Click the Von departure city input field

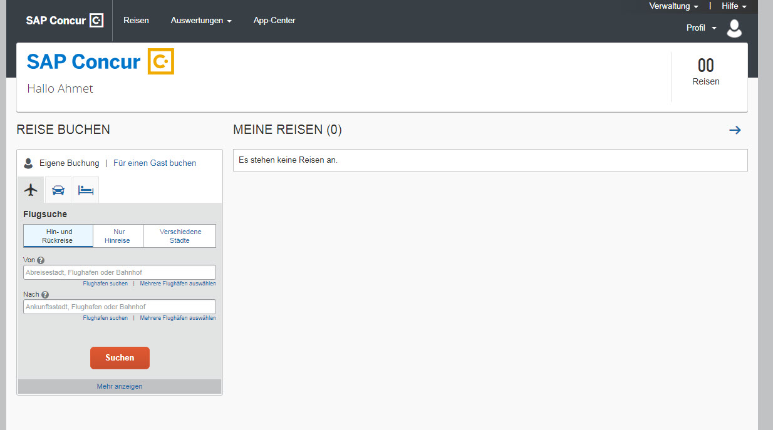pos(120,272)
